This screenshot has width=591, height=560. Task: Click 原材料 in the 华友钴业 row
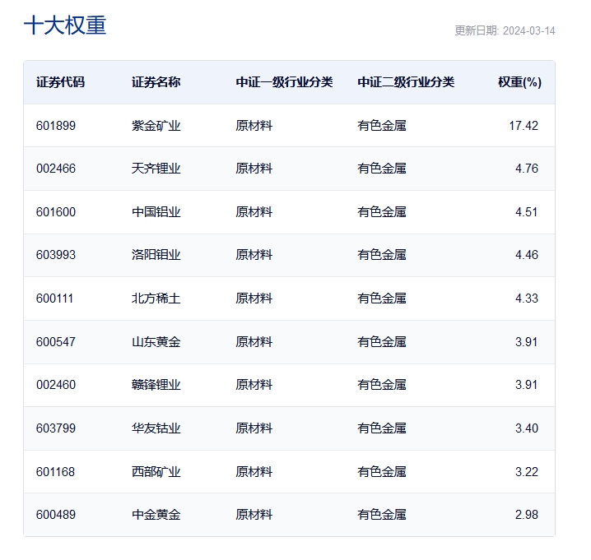click(x=254, y=428)
